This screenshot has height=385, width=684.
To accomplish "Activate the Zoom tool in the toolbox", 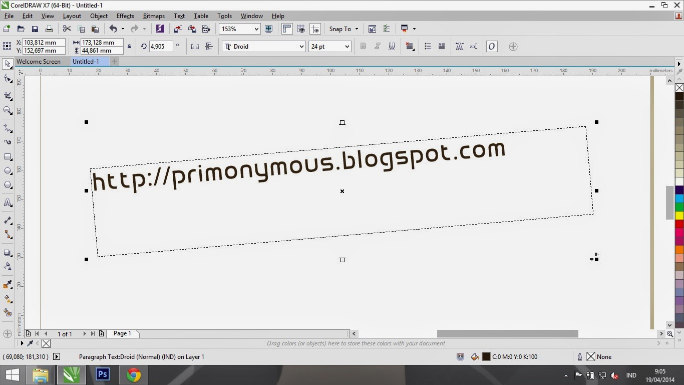I will pyautogui.click(x=8, y=110).
